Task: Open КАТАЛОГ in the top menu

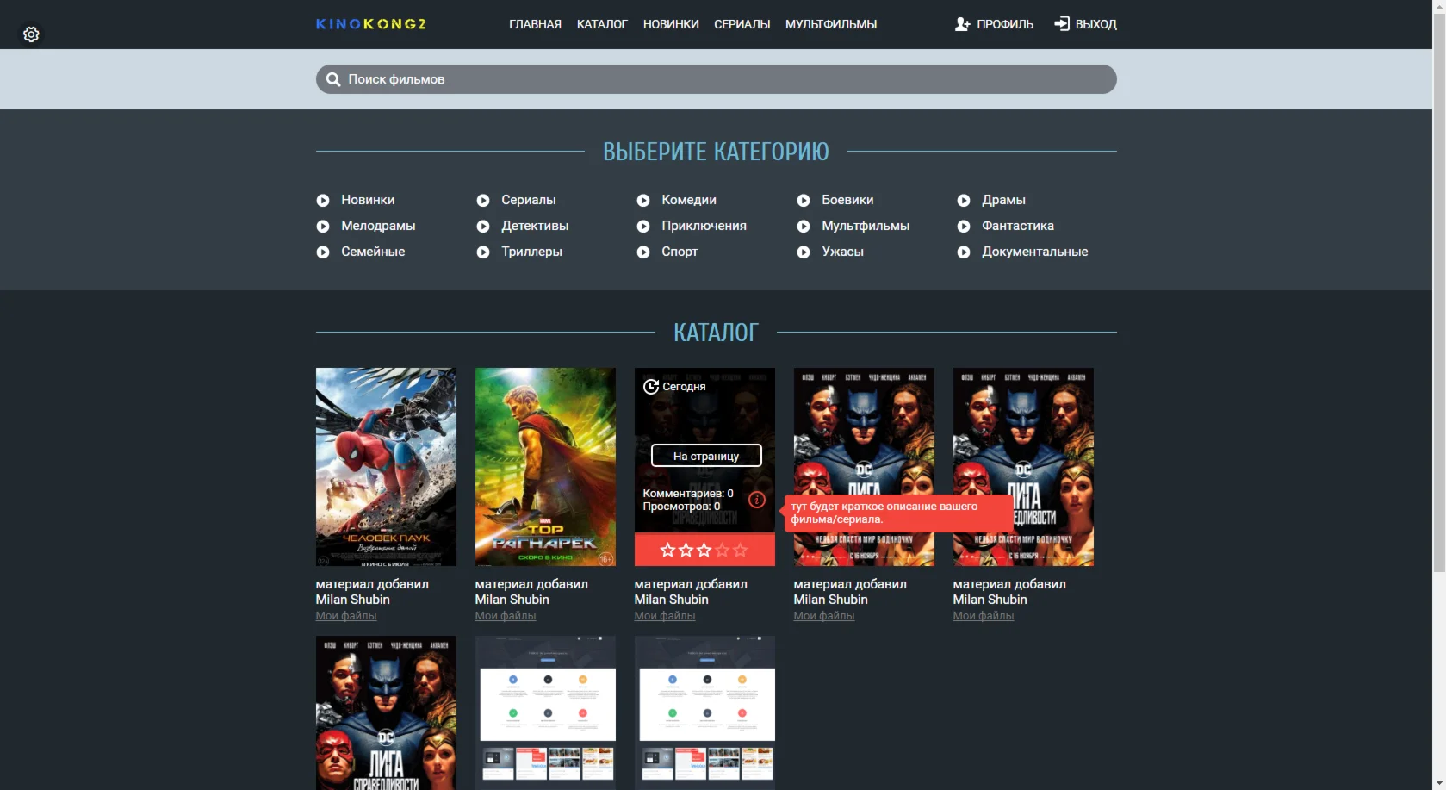Action: tap(602, 24)
